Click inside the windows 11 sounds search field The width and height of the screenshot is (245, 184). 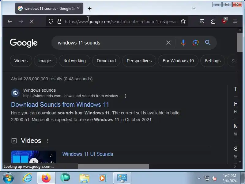(109, 43)
